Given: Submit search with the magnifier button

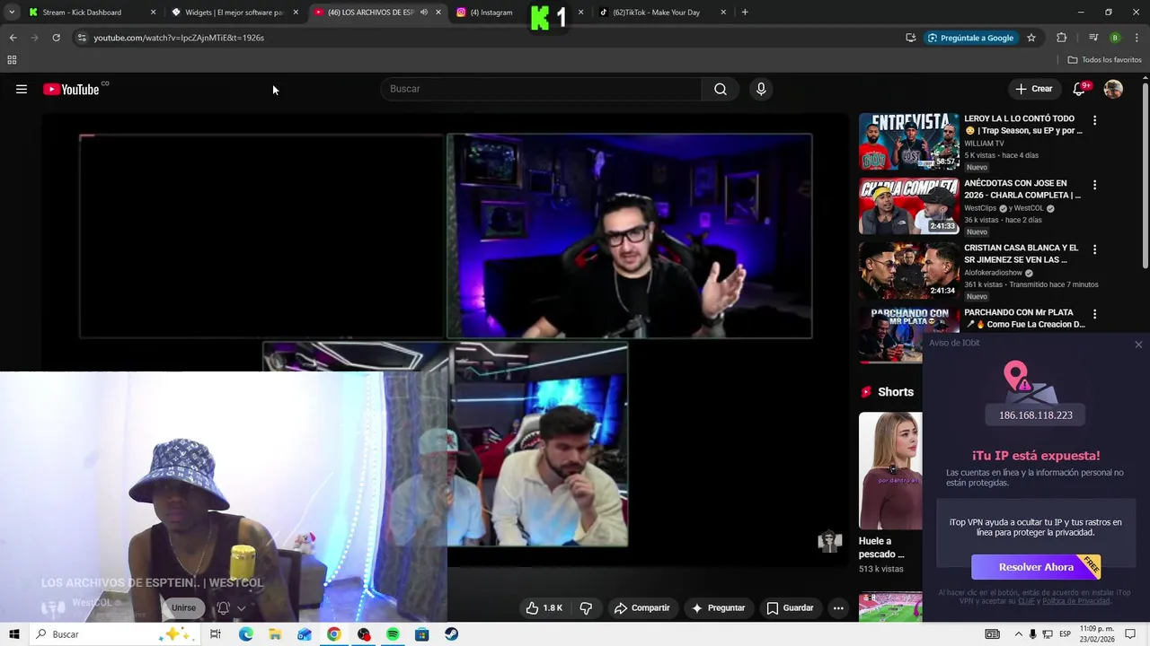Looking at the screenshot, I should click(x=721, y=89).
